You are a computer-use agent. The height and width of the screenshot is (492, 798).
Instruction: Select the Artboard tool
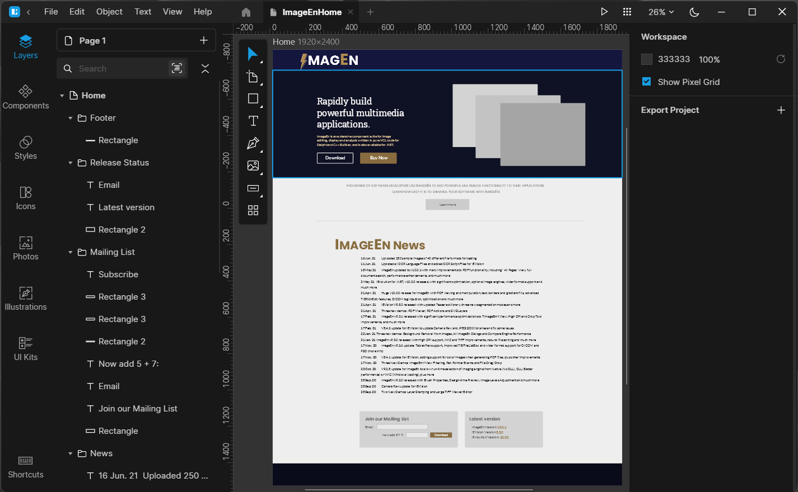253,77
